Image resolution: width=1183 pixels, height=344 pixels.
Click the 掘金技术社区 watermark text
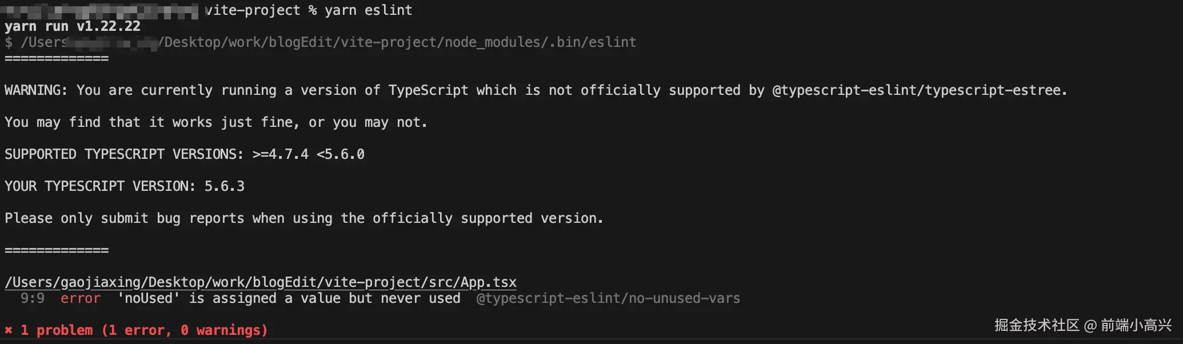(x=1037, y=326)
